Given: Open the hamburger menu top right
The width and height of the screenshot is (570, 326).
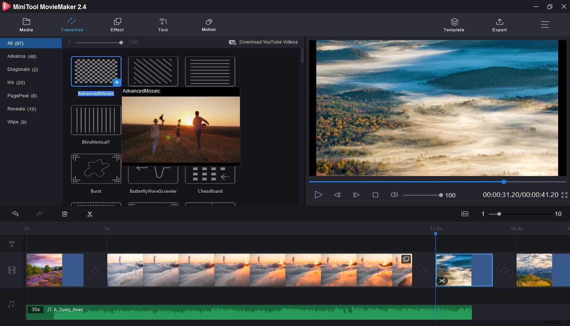Looking at the screenshot, I should [545, 24].
